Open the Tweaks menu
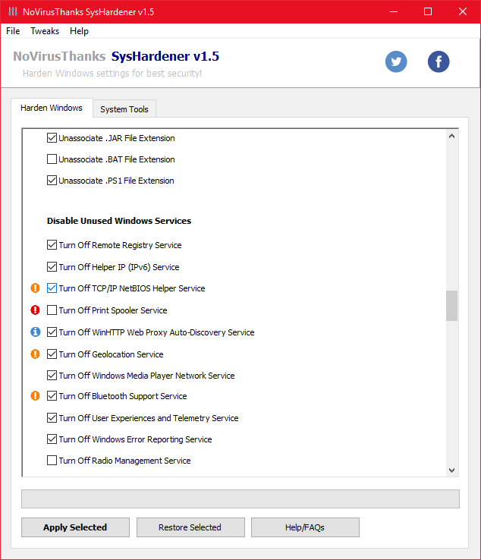Screen dimensions: 481x560 tap(45, 31)
